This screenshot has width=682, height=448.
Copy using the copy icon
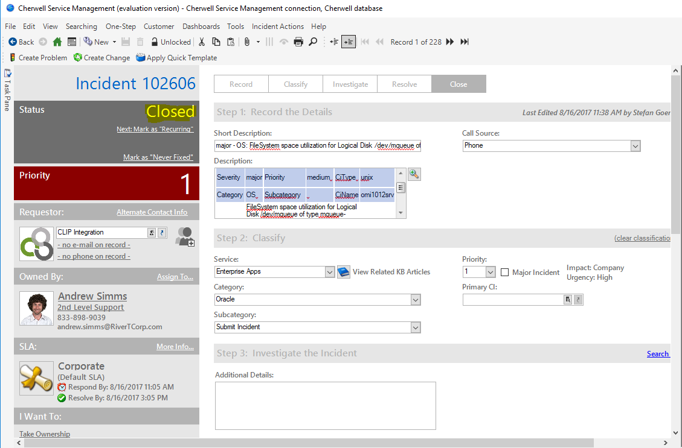[x=216, y=42]
